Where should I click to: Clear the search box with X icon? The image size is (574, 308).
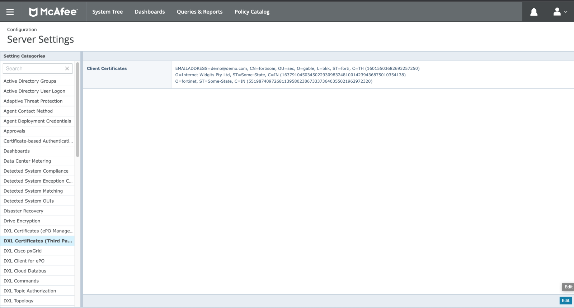pyautogui.click(x=67, y=68)
